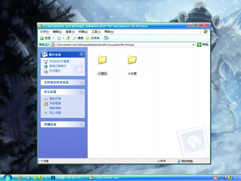The width and height of the screenshot is (241, 181).
Task: Switch to the C:\Documents and... taskbar button
Action: (106, 178)
